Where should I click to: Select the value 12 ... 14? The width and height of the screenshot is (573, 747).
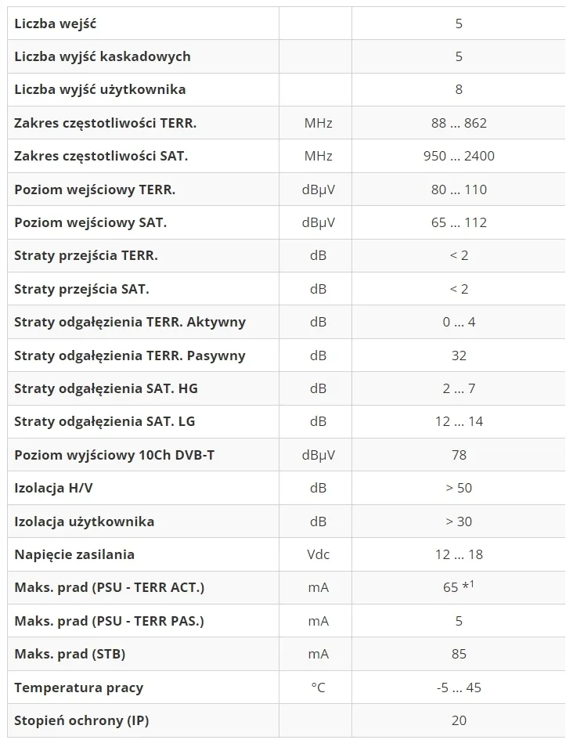click(459, 421)
